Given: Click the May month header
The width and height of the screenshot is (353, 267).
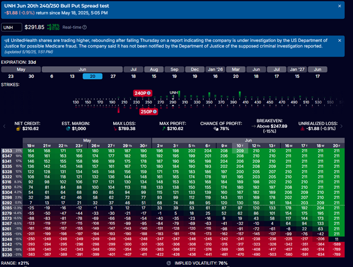Looking at the screenshot, I should click(21, 70).
